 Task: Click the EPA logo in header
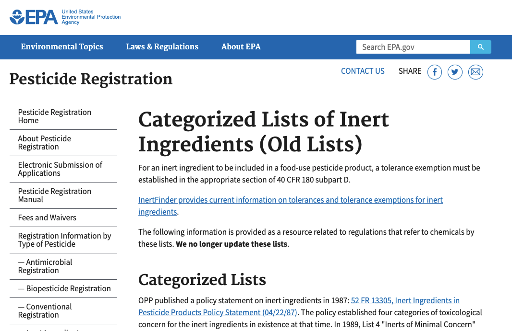(x=65, y=17)
